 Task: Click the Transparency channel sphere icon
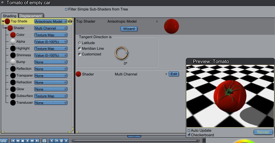(x=13, y=75)
